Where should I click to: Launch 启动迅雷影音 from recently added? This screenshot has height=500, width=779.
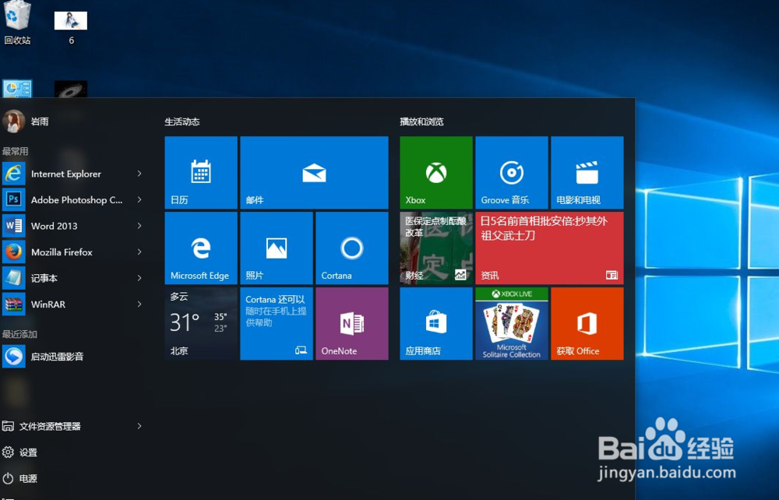coord(73,357)
